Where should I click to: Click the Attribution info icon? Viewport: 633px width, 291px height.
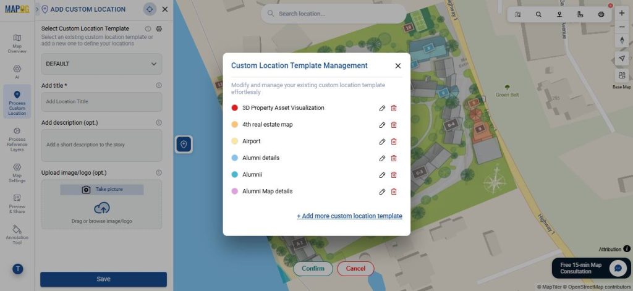pos(627,249)
